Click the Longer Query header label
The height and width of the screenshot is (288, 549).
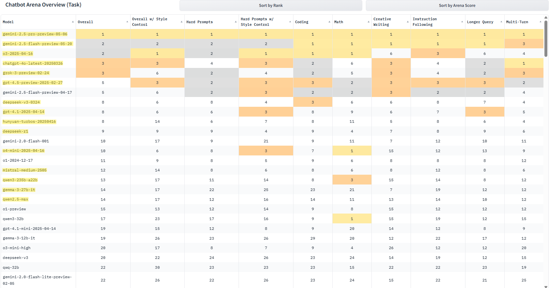[480, 22]
